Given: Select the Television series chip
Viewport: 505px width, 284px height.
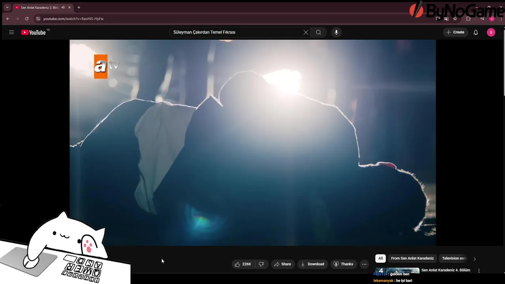Looking at the screenshot, I should tap(454, 258).
